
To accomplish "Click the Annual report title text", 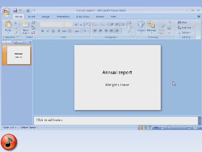I will 117,73.
